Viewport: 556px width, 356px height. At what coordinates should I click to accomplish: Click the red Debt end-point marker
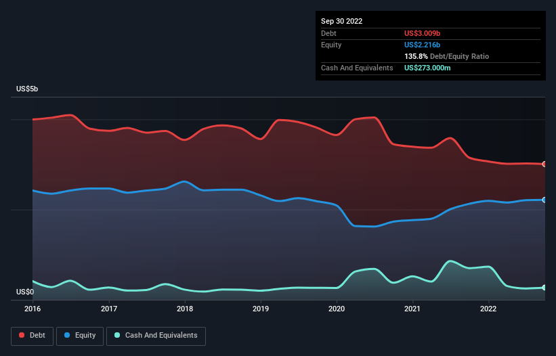(x=544, y=164)
